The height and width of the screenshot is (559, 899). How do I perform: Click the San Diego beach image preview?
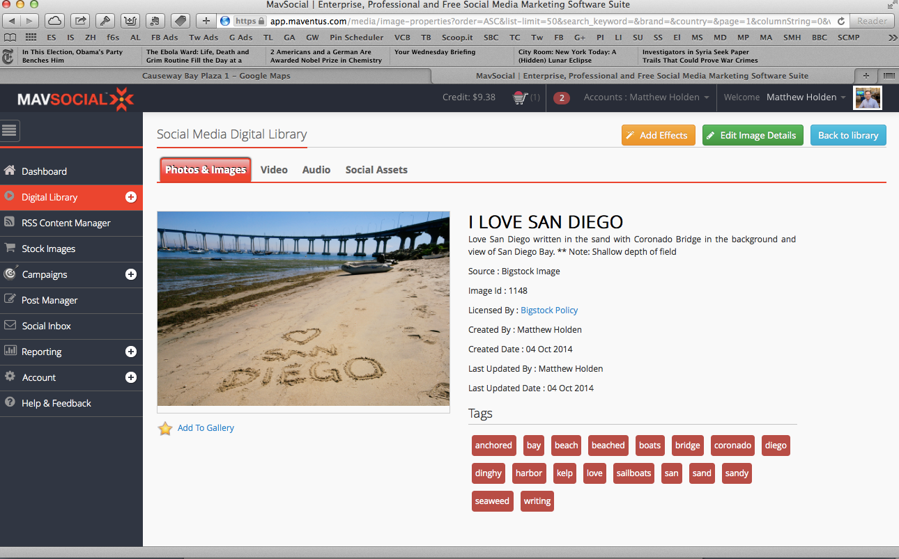(303, 308)
